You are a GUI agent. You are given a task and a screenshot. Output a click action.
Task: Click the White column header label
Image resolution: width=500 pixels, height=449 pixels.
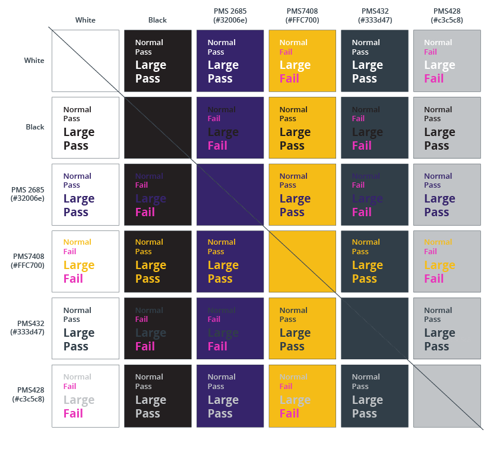85,20
